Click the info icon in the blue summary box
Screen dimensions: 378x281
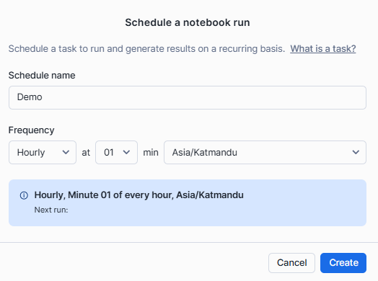(x=24, y=195)
